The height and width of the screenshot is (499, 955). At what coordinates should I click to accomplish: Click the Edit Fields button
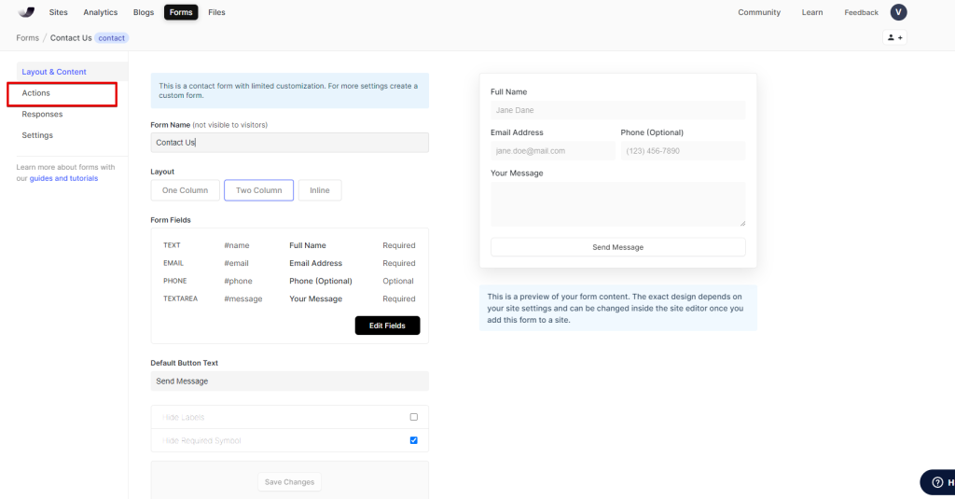coord(387,326)
